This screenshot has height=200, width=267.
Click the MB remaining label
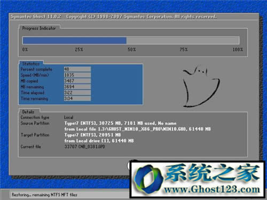pos(32,87)
